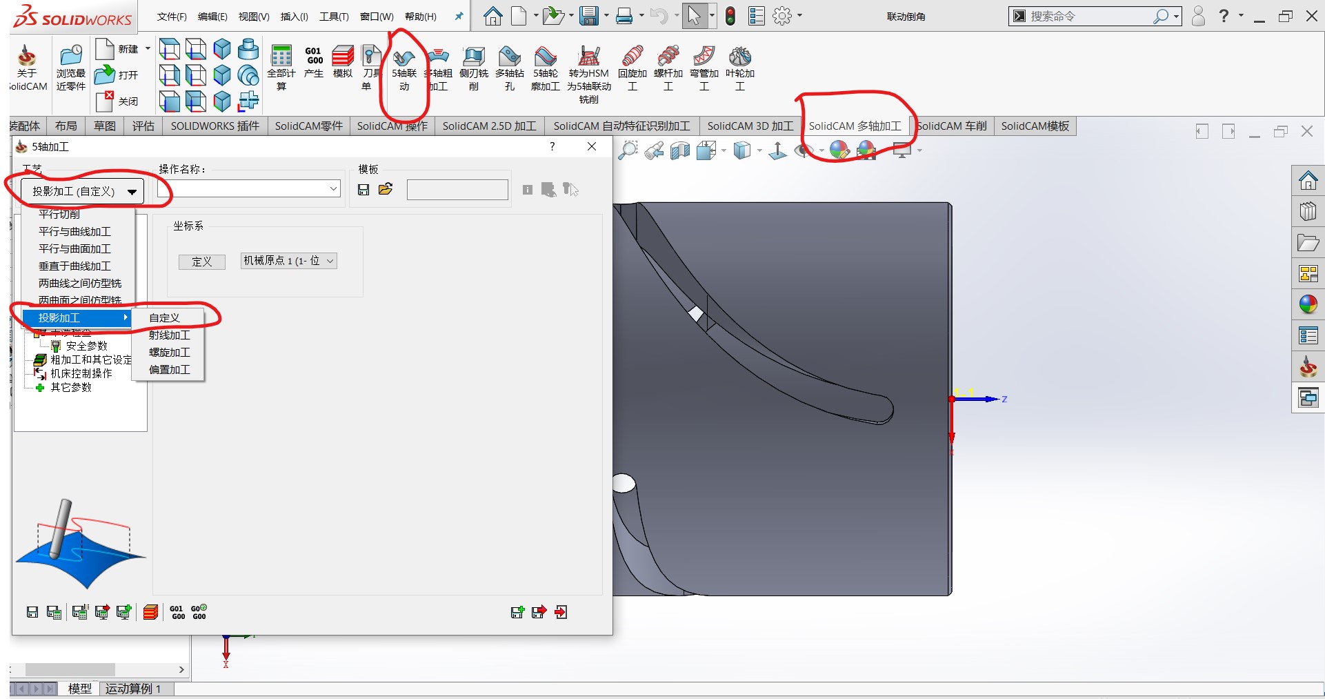Click the 产生 G01 G00 G-code icon
This screenshot has width=1325, height=699.
[x=314, y=62]
